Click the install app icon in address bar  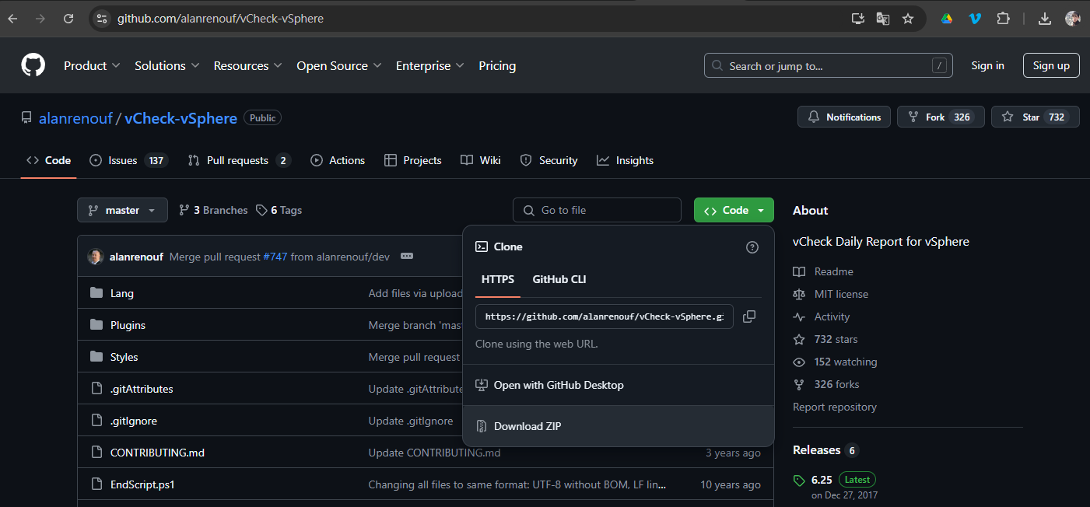[858, 19]
